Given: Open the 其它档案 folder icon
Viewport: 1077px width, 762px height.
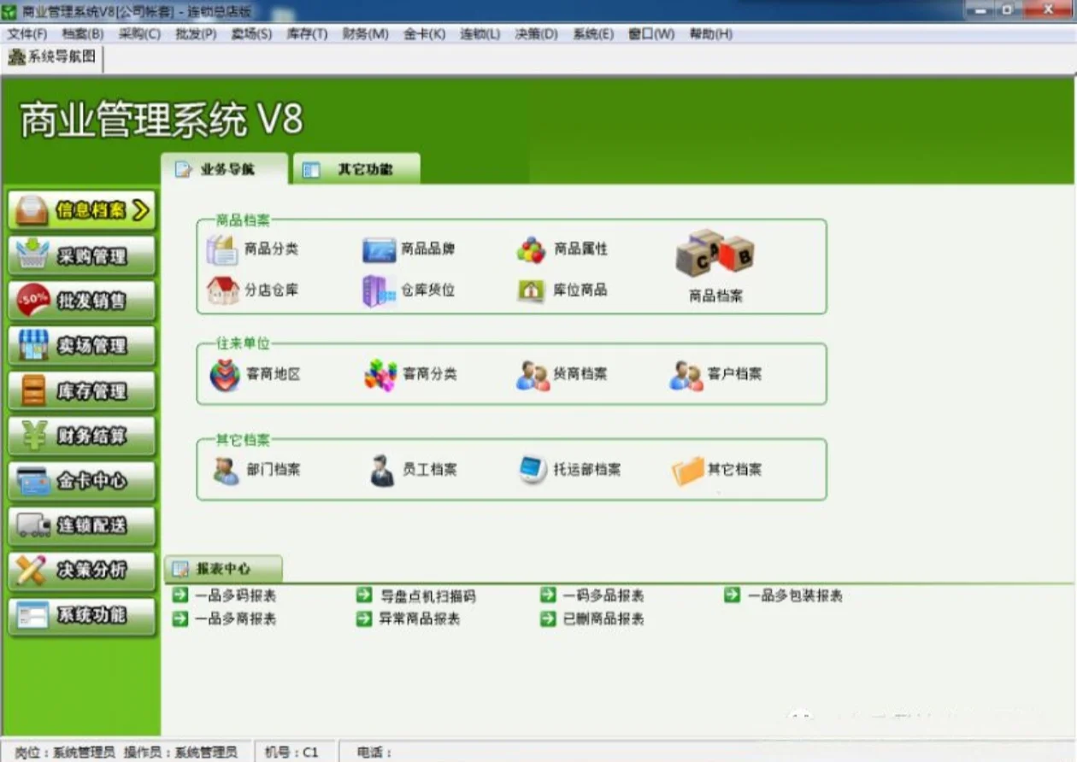Looking at the screenshot, I should tap(688, 470).
